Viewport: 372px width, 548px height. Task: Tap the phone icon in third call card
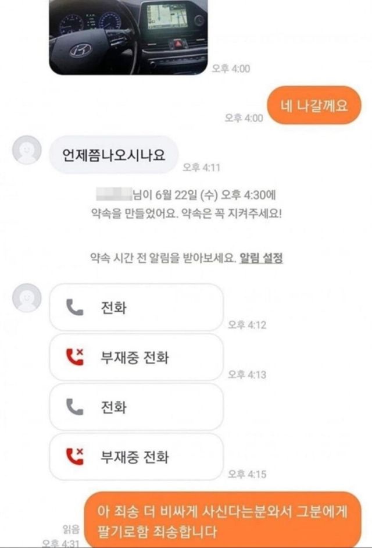(75, 407)
